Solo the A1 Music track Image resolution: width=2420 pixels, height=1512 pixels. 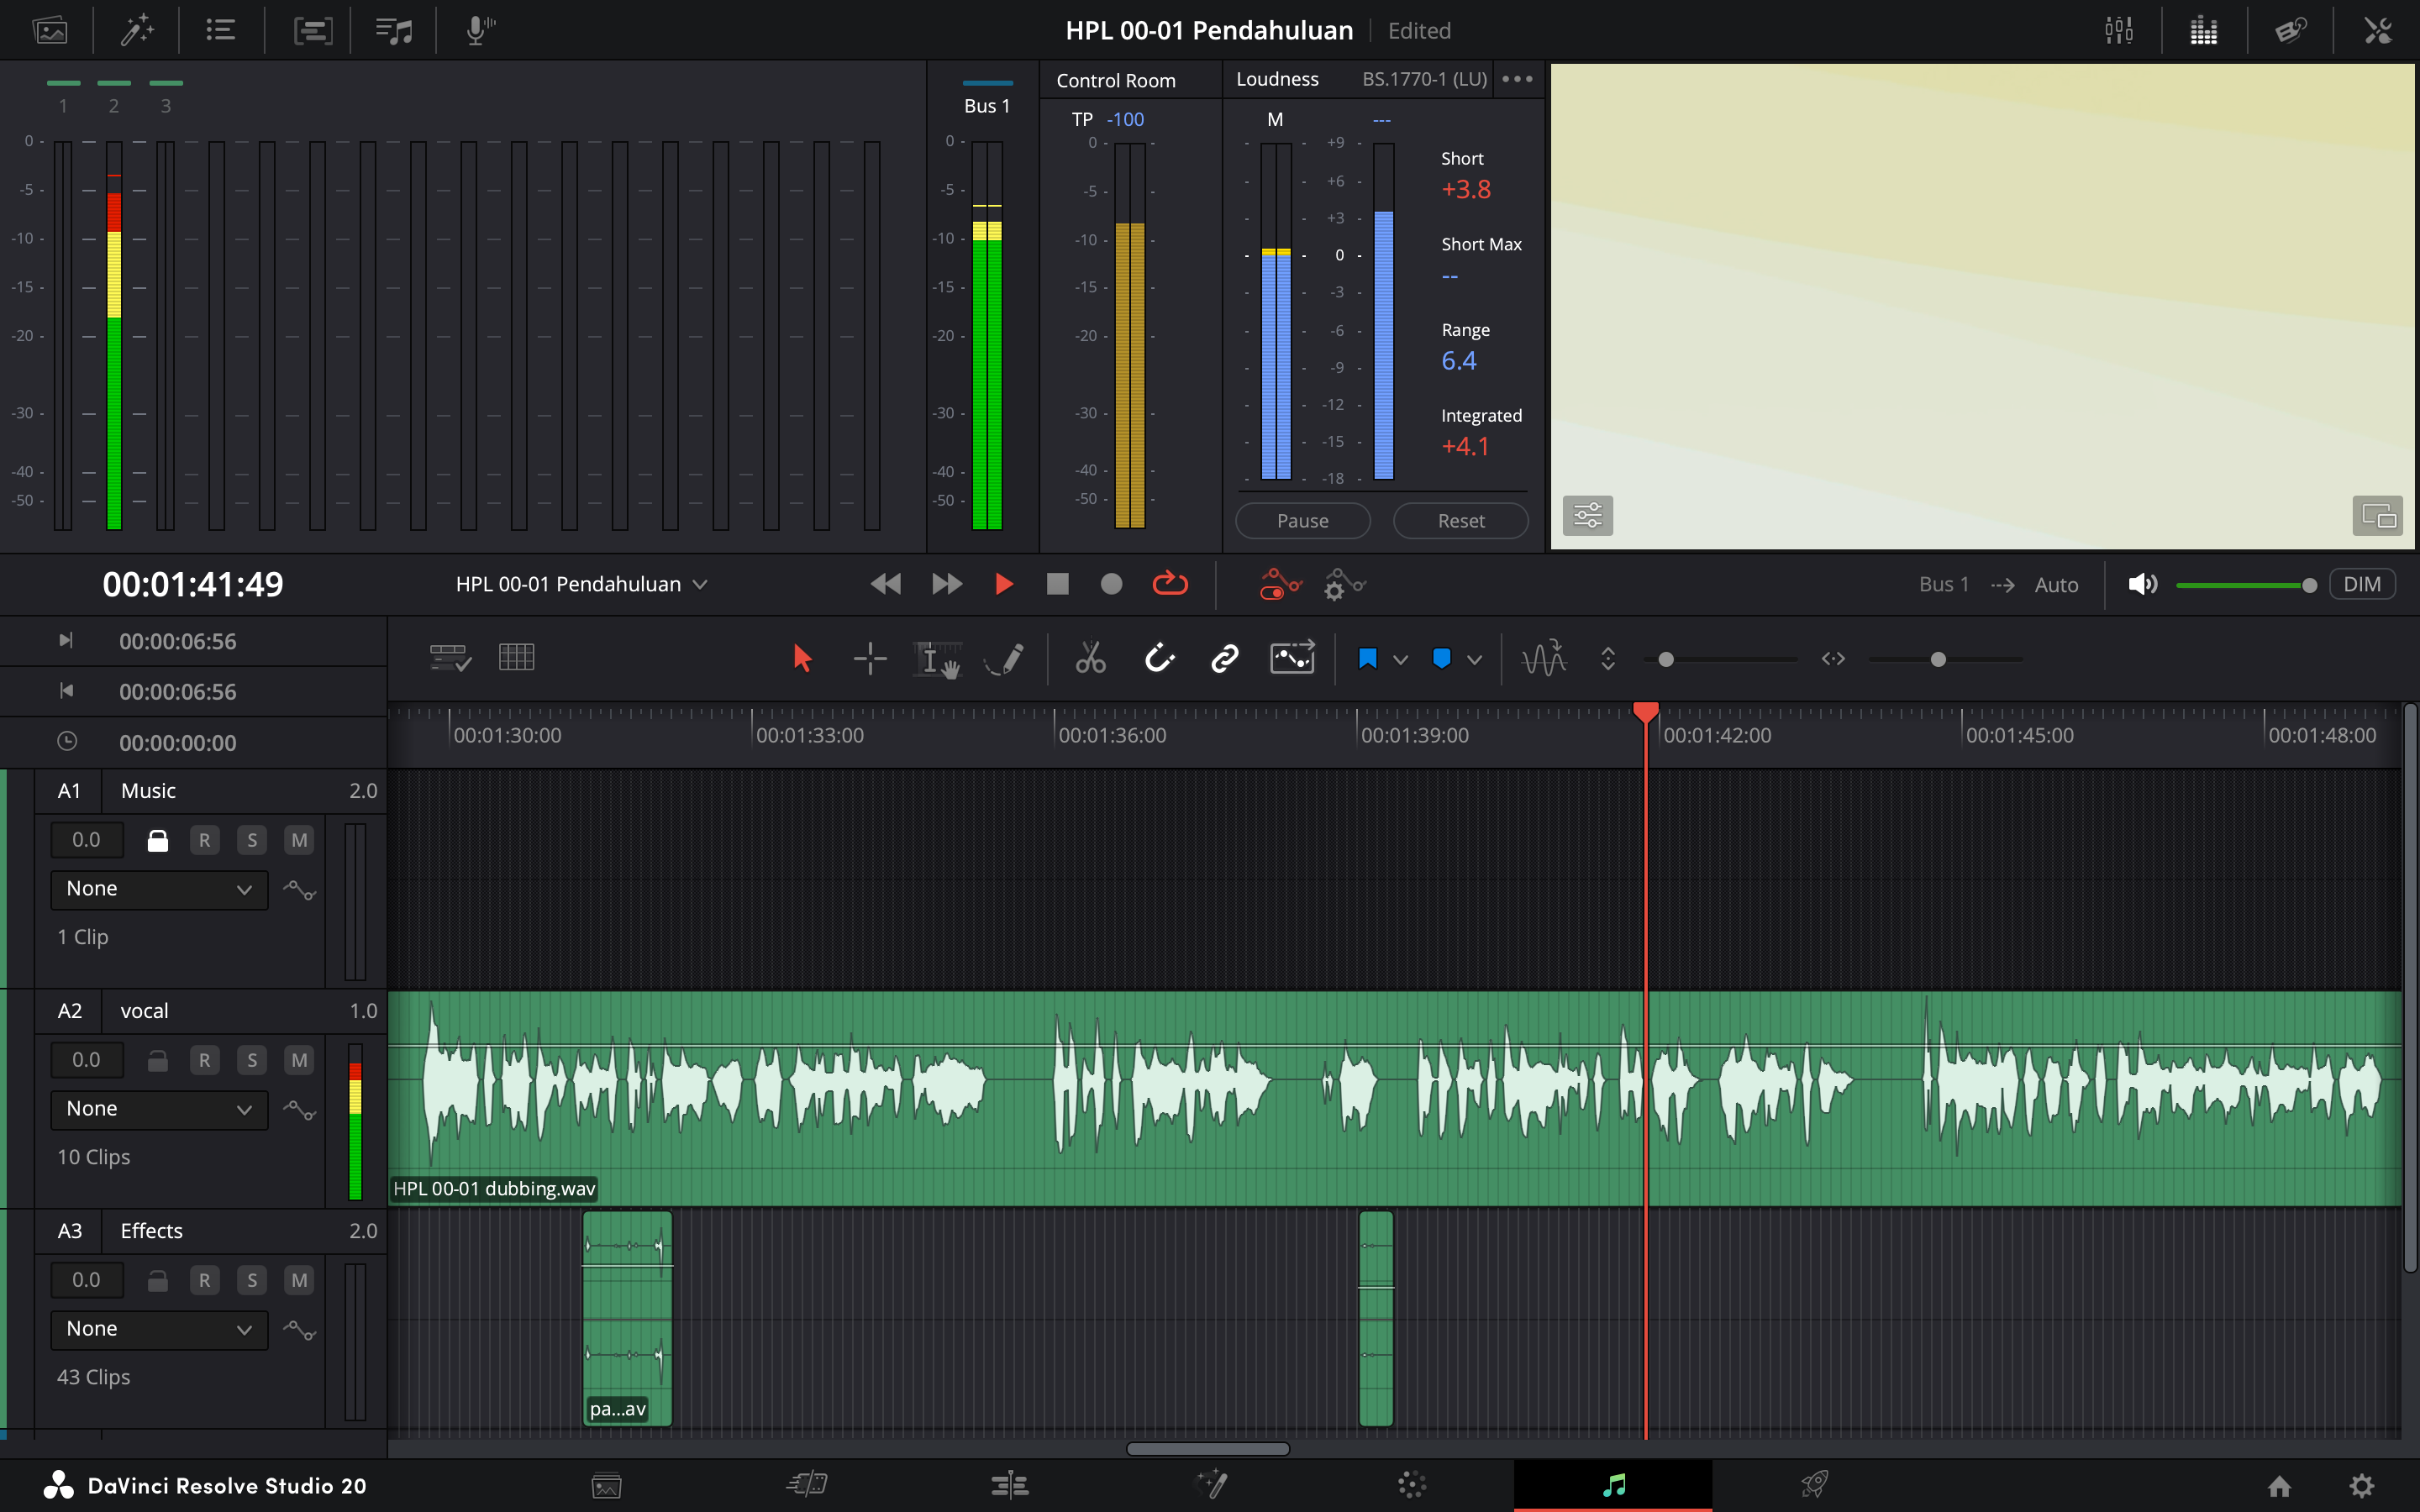[252, 840]
